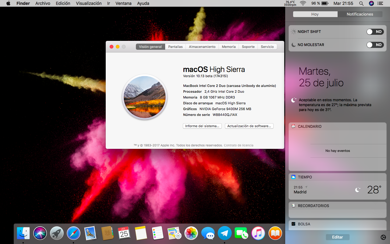
Task: Open Messages speech bubble in Dock
Action: tap(208, 233)
